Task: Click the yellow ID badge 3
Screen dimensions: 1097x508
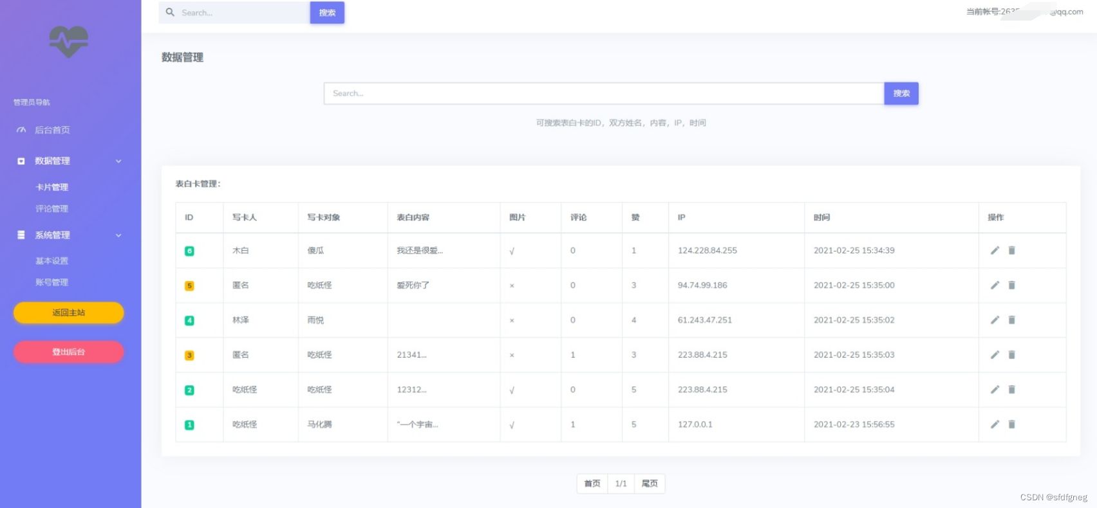Action: point(189,355)
